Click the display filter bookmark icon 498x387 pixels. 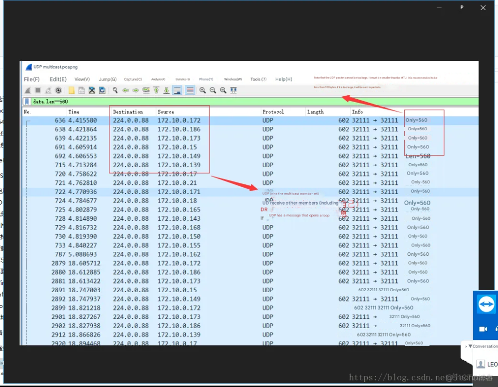point(27,102)
